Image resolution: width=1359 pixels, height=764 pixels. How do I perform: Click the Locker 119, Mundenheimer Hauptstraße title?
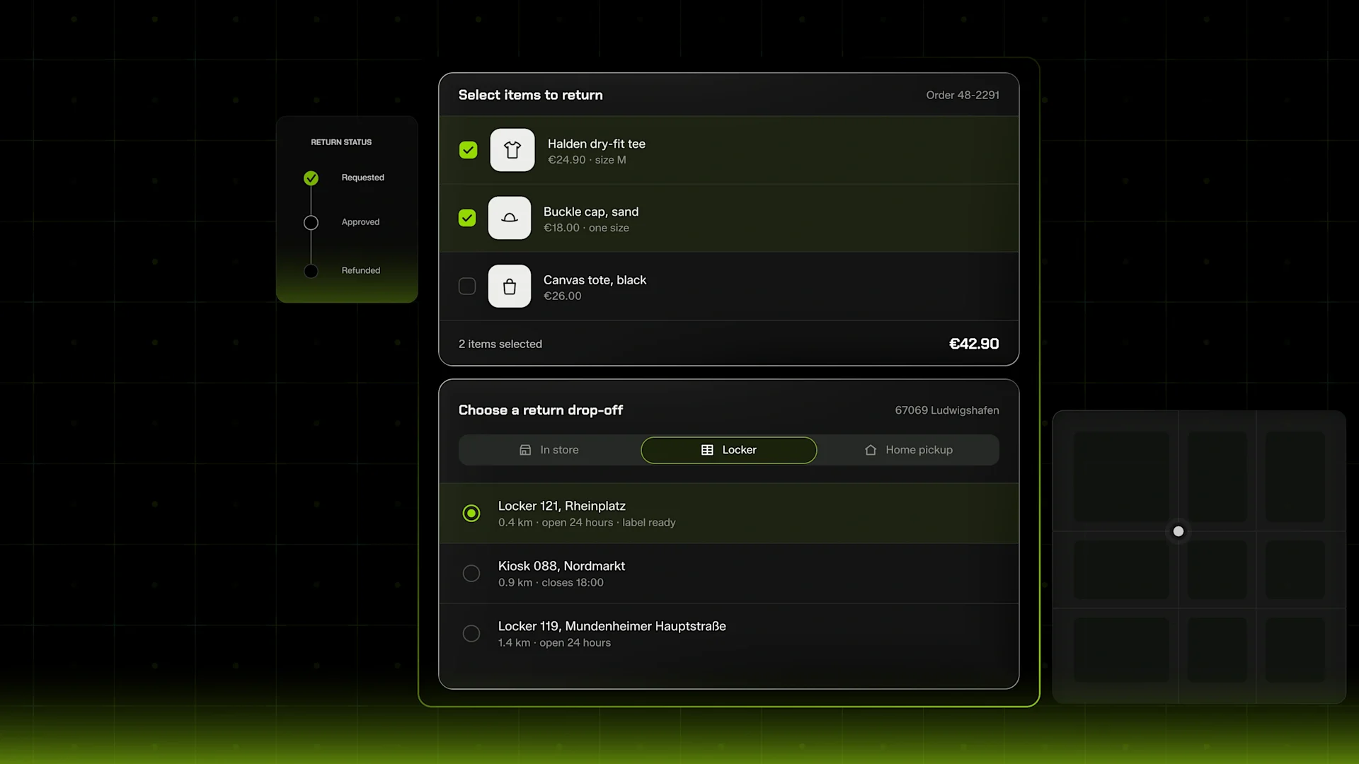coord(612,626)
